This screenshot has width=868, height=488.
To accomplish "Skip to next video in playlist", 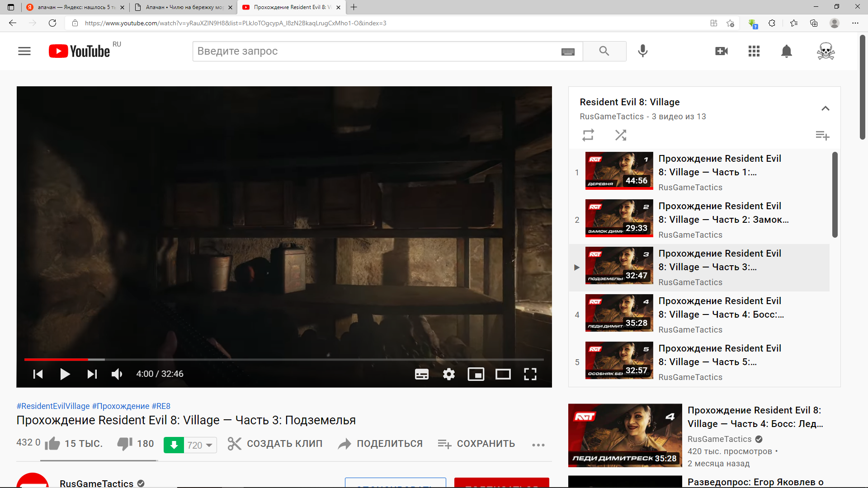I will [x=92, y=374].
